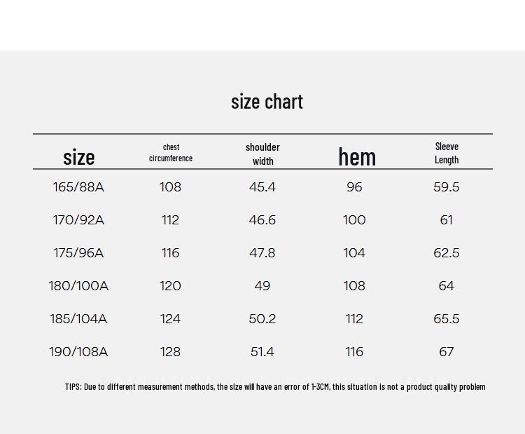525x434 pixels.
Task: Click the 175/96A size row label
Action: (78, 253)
